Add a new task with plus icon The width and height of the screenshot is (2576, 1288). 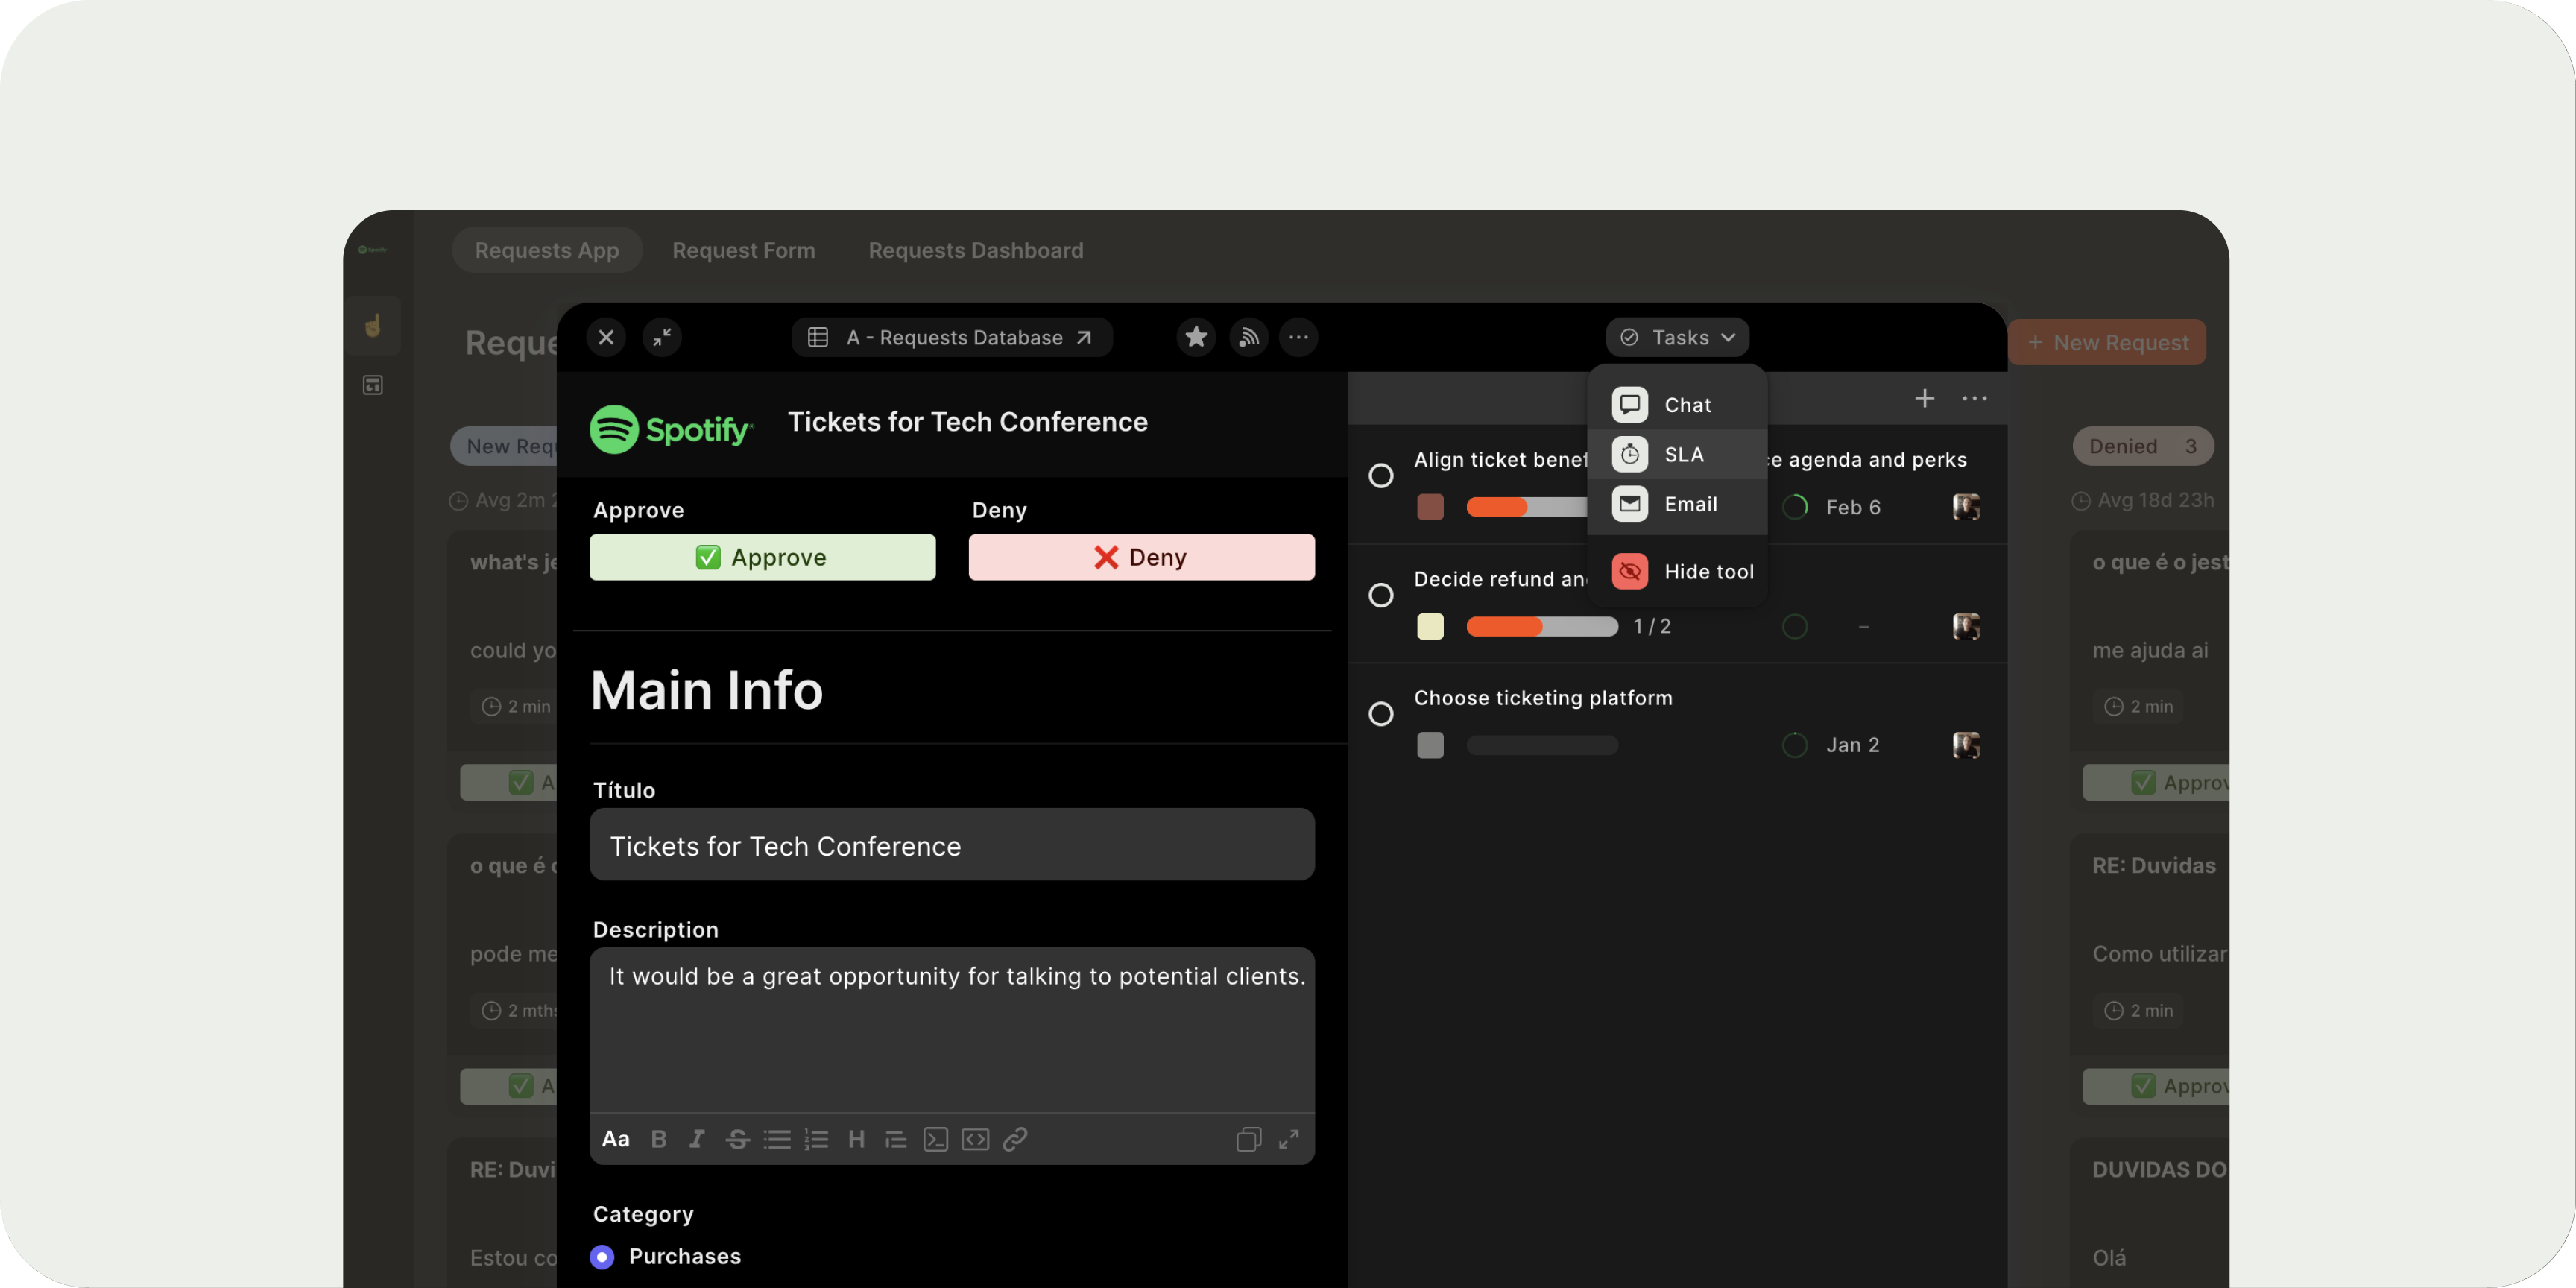click(1924, 398)
